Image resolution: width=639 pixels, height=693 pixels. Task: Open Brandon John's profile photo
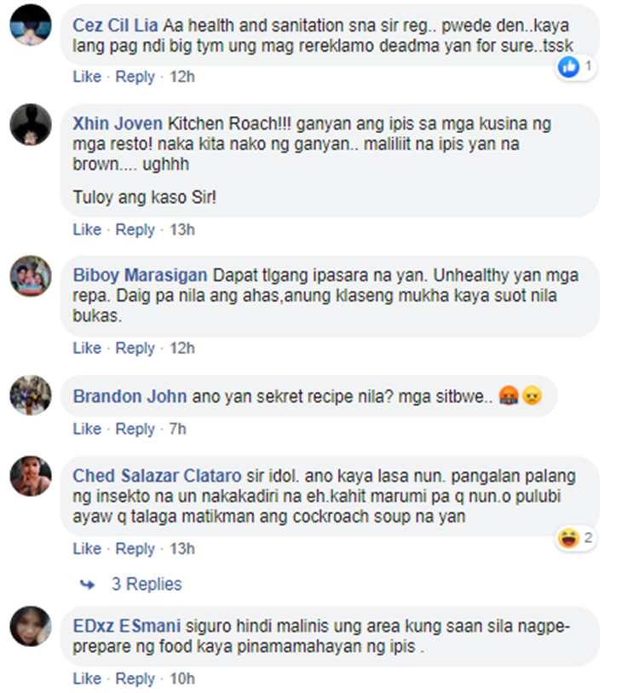click(x=31, y=396)
